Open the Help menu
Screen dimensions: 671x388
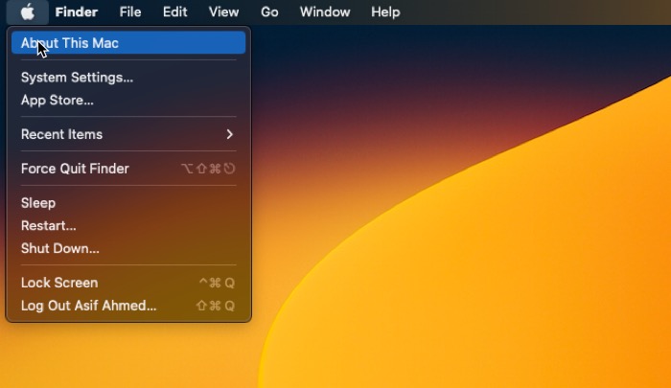click(385, 12)
